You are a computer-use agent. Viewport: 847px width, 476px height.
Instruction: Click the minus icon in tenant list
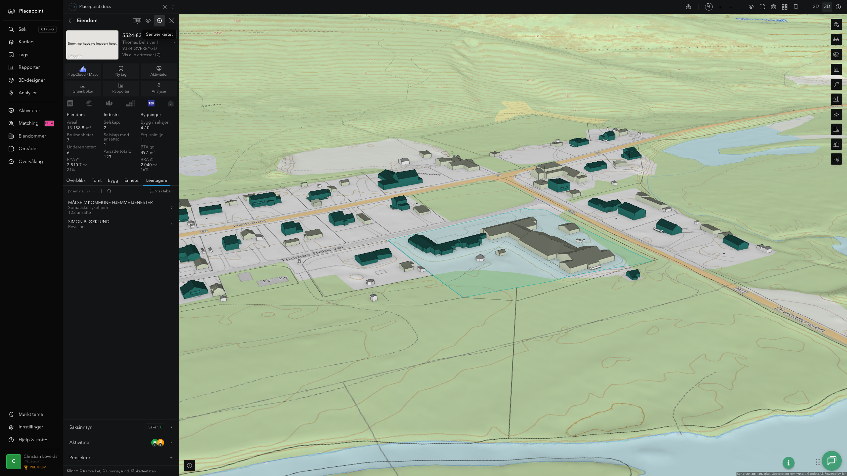pos(94,191)
